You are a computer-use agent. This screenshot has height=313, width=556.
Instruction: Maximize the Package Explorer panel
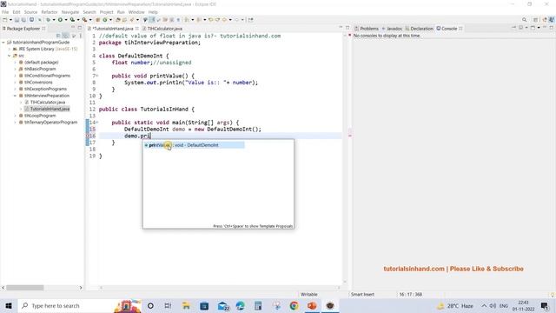[x=80, y=28]
